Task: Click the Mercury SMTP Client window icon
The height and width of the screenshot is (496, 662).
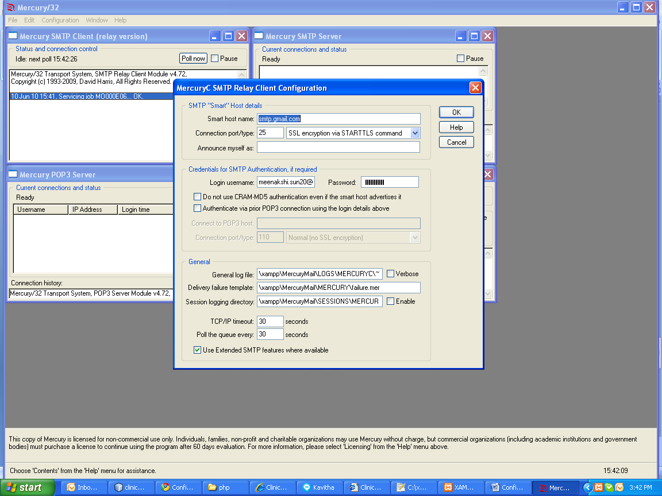Action: [13, 36]
